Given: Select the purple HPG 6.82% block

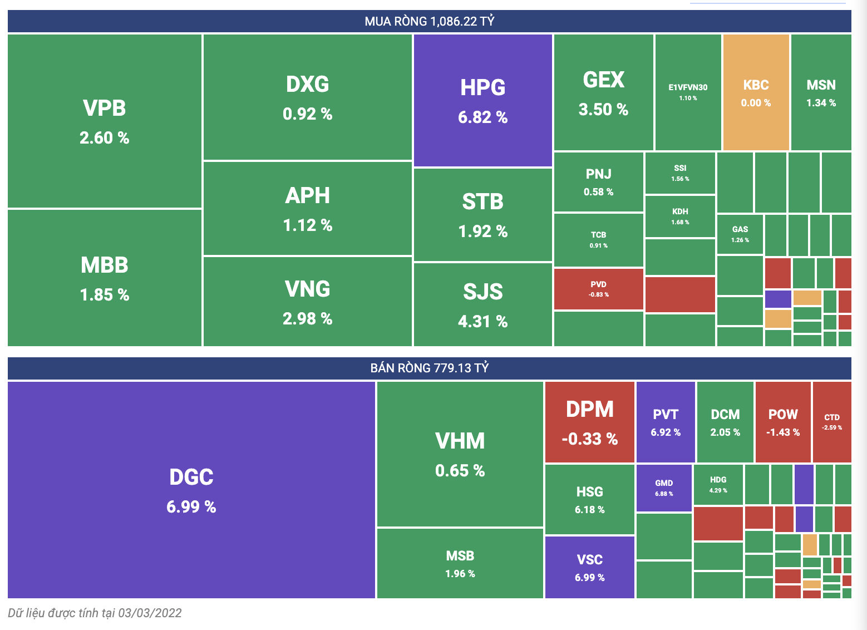Looking at the screenshot, I should pyautogui.click(x=482, y=101).
